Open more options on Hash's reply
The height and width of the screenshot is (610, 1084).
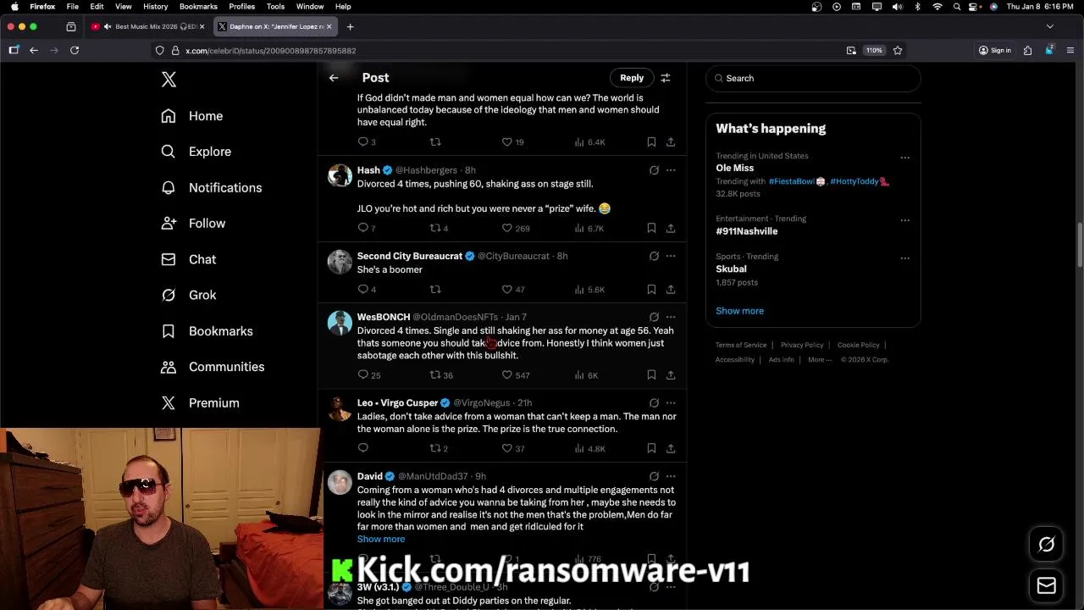click(x=671, y=170)
